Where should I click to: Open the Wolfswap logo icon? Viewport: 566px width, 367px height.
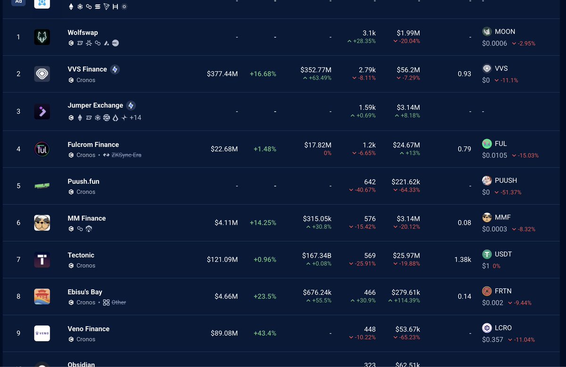pyautogui.click(x=42, y=37)
